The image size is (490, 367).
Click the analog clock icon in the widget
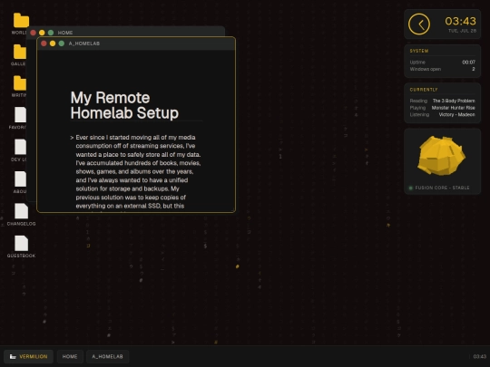pyautogui.click(x=419, y=24)
